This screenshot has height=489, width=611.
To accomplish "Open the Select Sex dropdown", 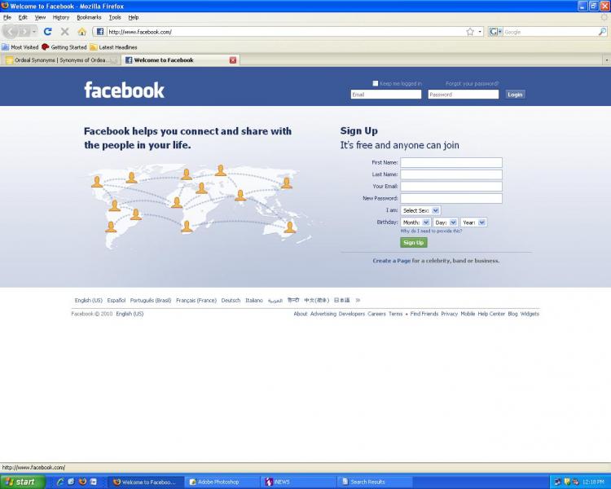I will coord(420,210).
